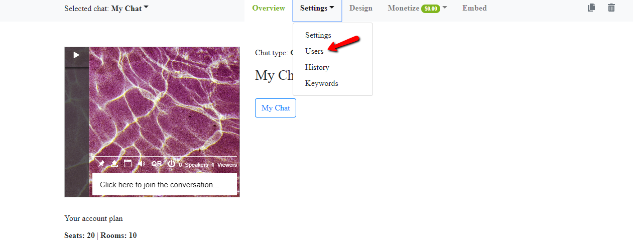This screenshot has height=243, width=633.
Task: Click the duplicate chat copy icon
Action: click(592, 8)
